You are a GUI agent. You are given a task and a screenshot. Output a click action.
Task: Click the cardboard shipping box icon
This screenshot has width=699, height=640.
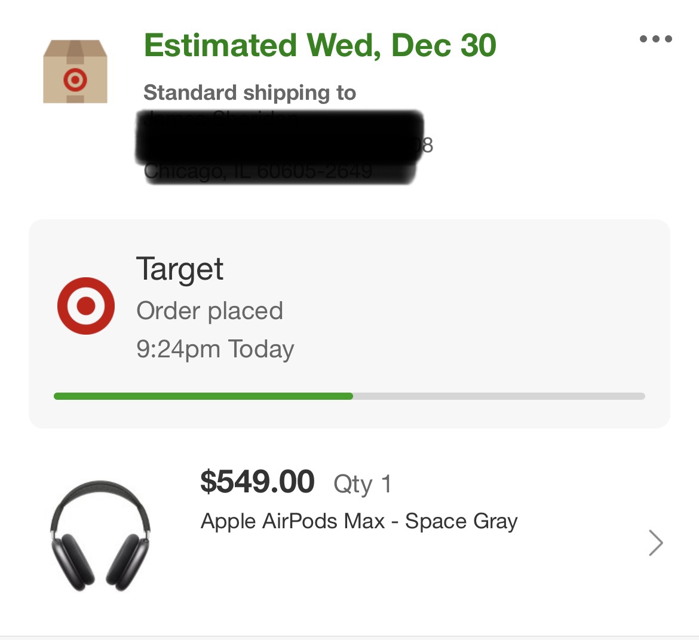pyautogui.click(x=75, y=72)
